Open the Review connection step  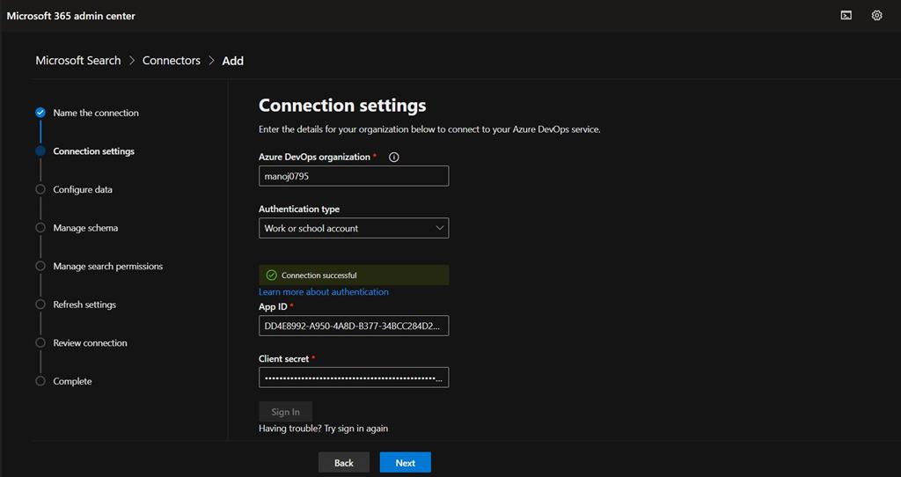(90, 343)
